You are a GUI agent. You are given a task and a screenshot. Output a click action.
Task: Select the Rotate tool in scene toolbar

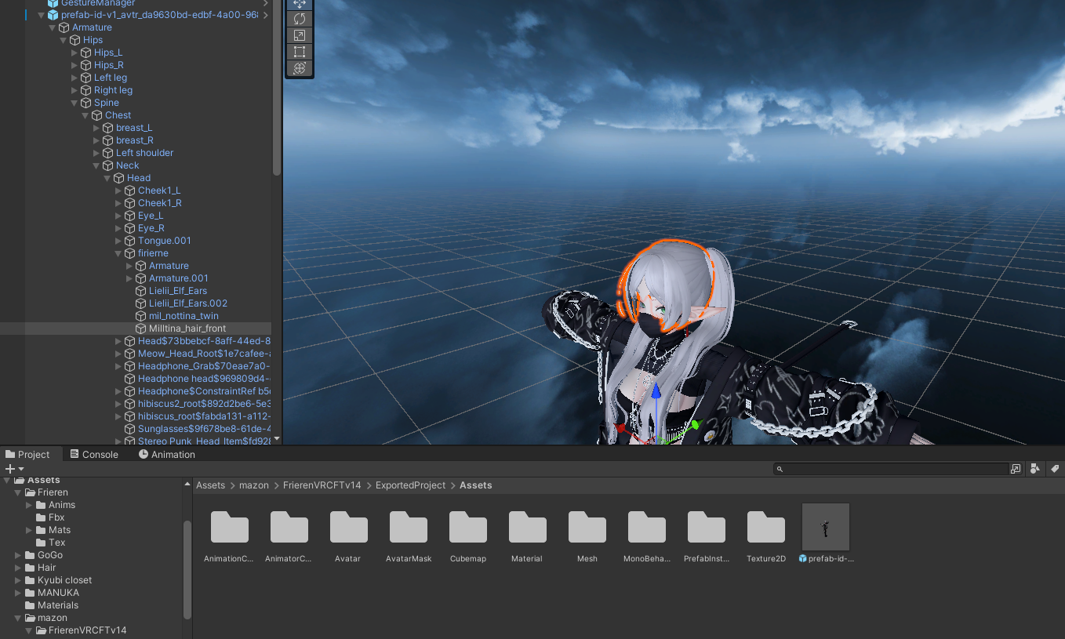(299, 18)
